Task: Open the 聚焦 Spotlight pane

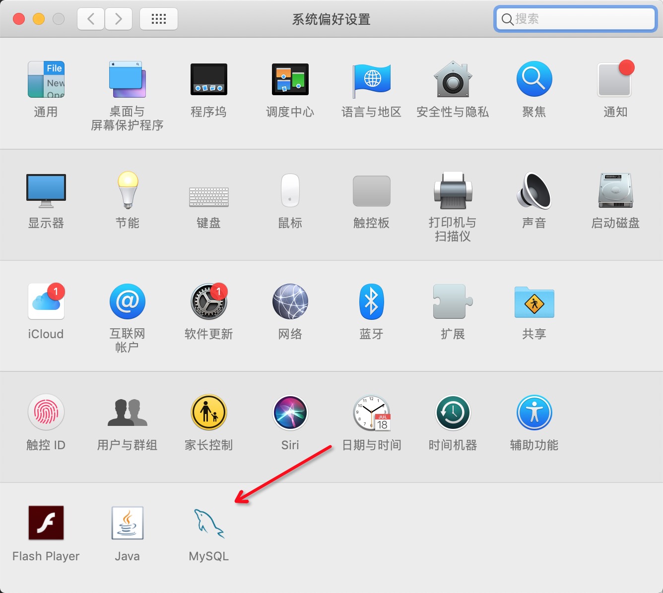Action: (x=534, y=79)
